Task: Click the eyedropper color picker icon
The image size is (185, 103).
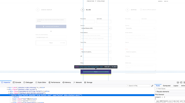Action: tap(152, 86)
